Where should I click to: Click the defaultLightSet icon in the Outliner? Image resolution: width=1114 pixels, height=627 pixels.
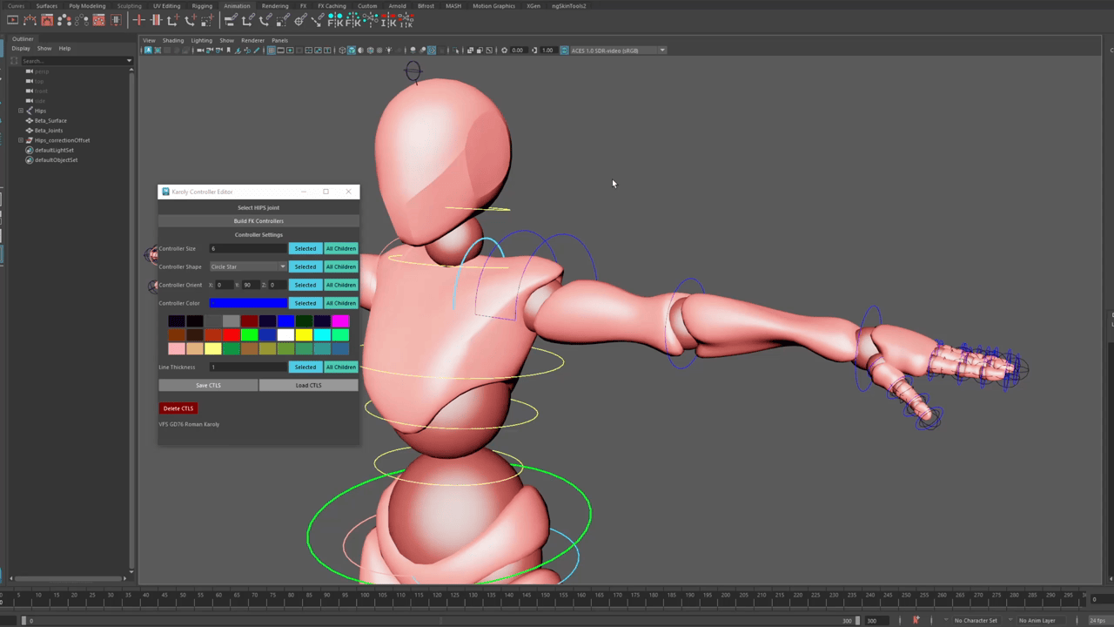(x=29, y=150)
